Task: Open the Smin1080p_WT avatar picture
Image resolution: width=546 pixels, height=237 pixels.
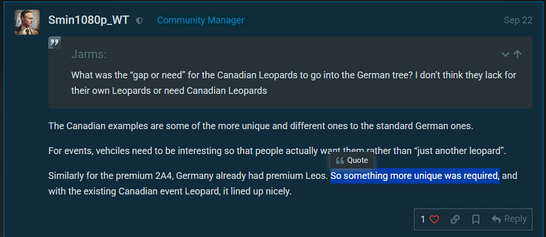Action: point(27,22)
